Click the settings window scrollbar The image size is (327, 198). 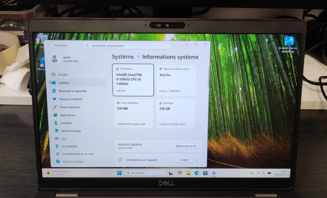click(x=208, y=77)
